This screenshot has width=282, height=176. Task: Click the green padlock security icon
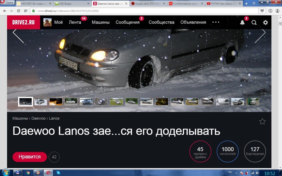33,11
